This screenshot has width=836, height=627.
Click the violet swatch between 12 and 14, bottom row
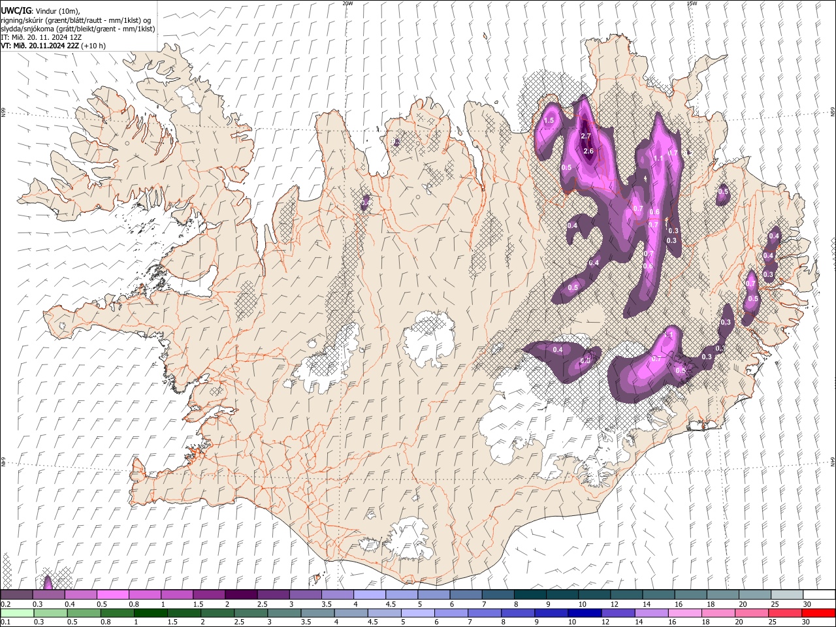click(x=618, y=613)
